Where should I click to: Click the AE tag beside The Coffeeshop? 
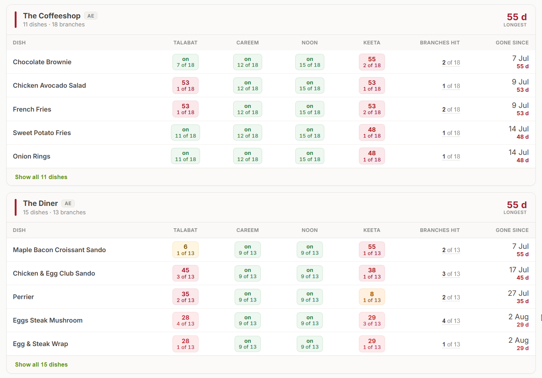coord(91,16)
